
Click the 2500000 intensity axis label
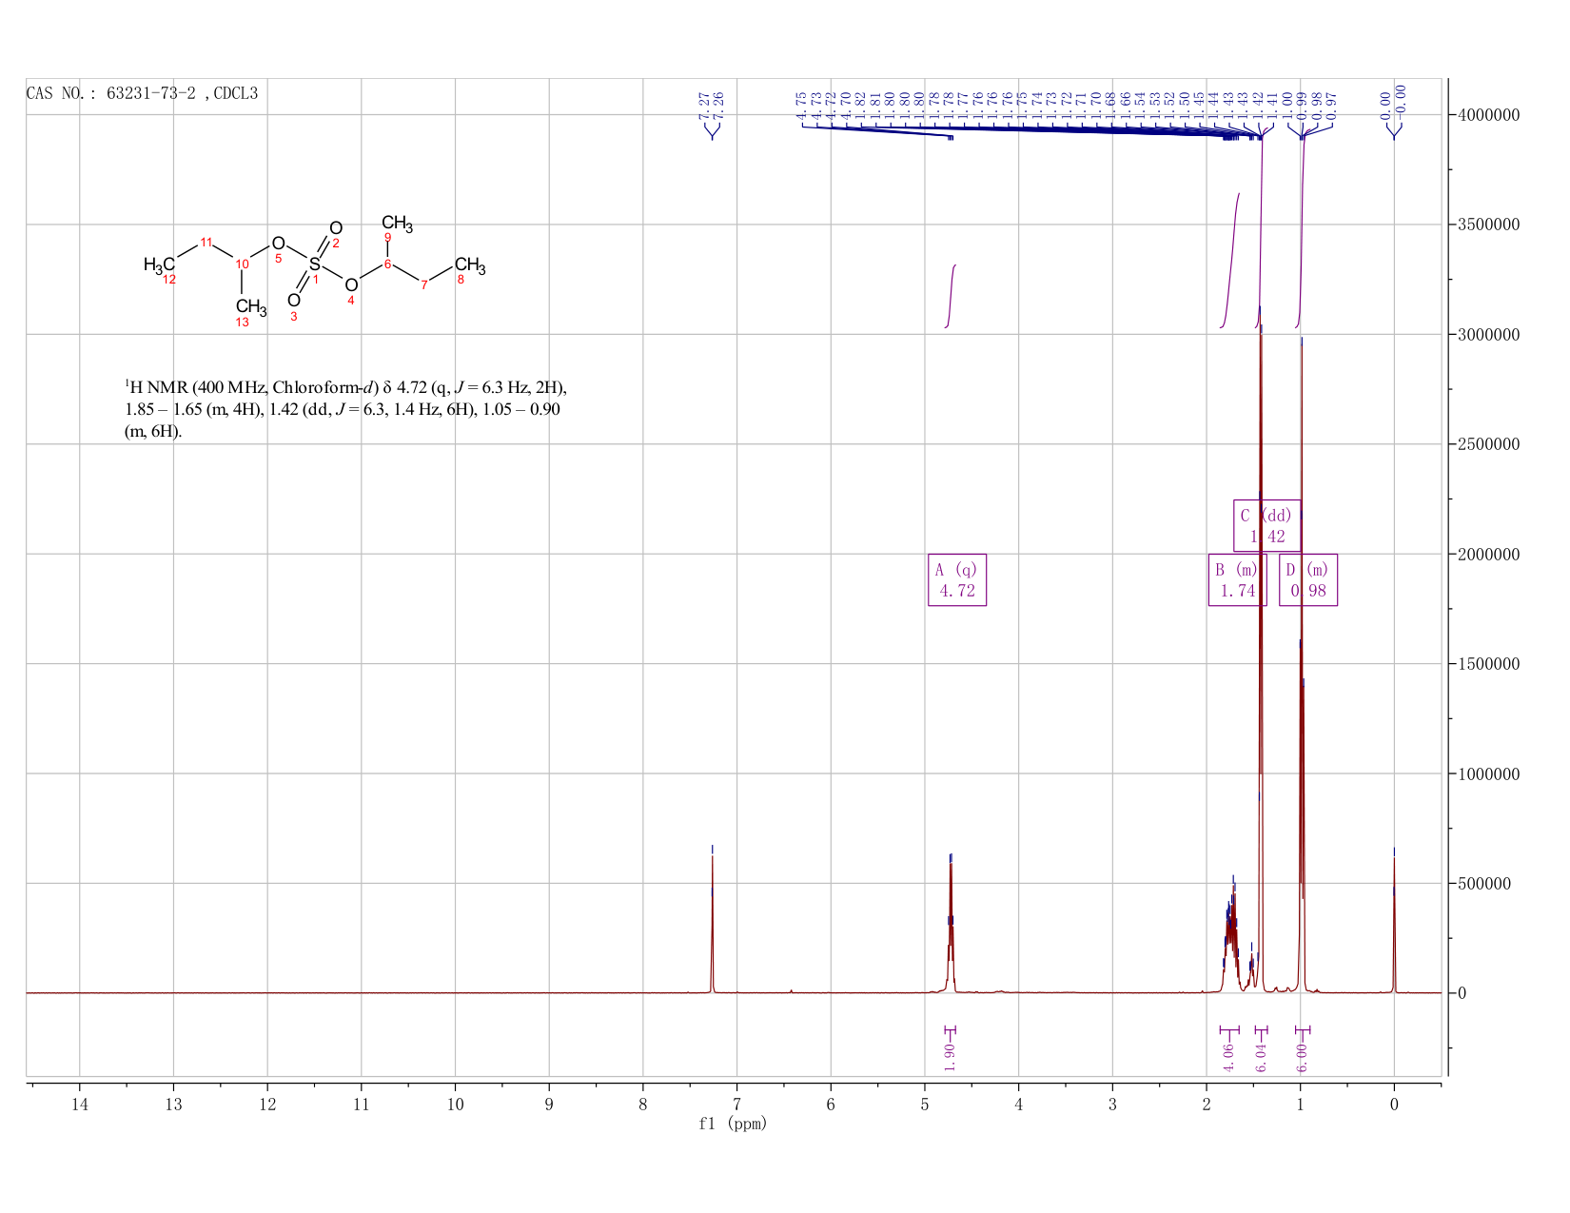click(1488, 444)
